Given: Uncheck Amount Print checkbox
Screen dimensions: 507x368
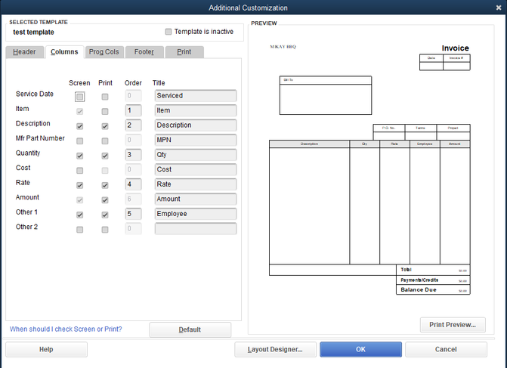Looking at the screenshot, I should click(105, 200).
